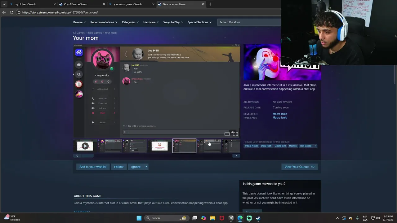Expand the Categories menu
The width and height of the screenshot is (397, 223).
(130, 22)
